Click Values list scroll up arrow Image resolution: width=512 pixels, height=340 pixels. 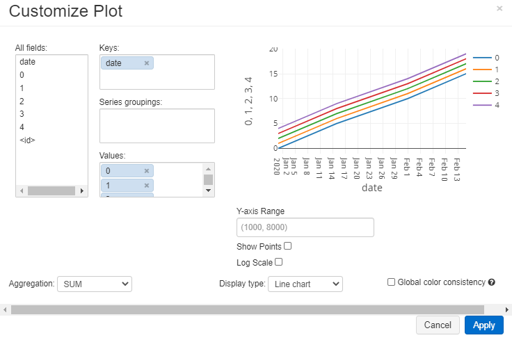[x=208, y=169]
